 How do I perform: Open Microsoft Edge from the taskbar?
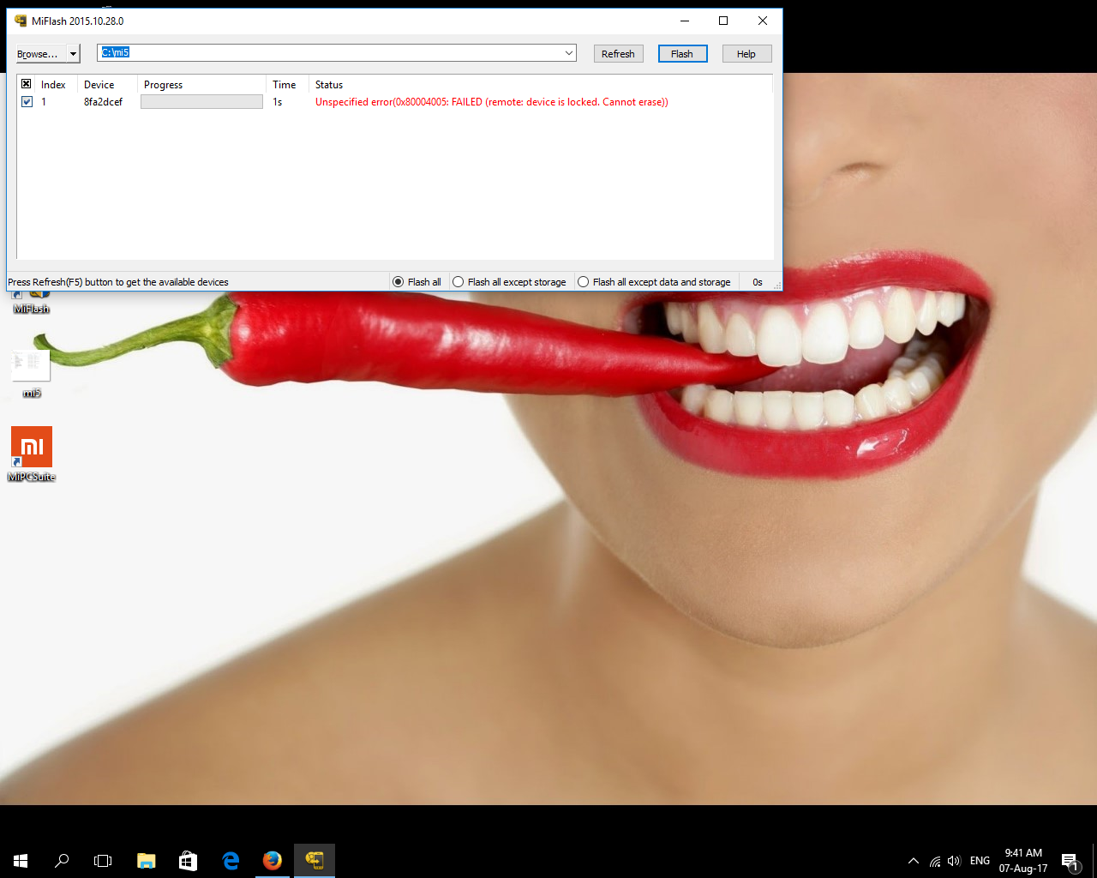point(231,860)
